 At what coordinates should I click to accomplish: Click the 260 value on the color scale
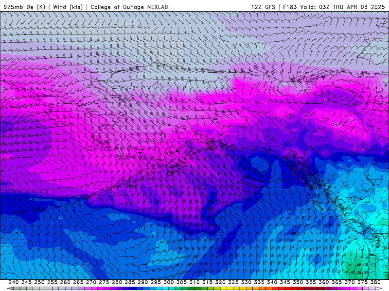(x=65, y=282)
